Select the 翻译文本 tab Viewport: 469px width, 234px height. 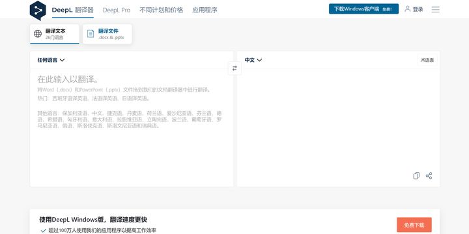pos(55,34)
